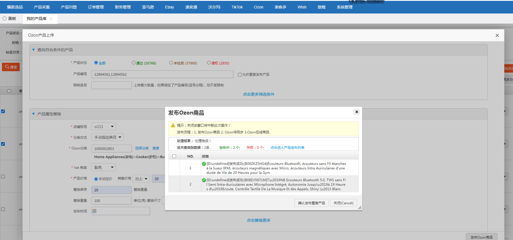Click the resize grip of 发布Ozon商品 popup

359,208
